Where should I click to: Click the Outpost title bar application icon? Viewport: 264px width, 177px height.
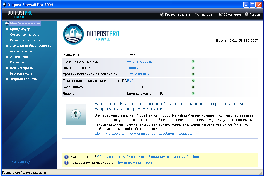(4, 4)
